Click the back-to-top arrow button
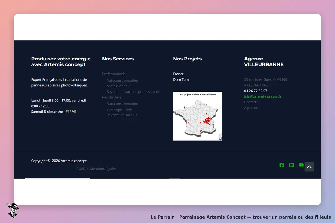The image size is (335, 223). point(309,167)
